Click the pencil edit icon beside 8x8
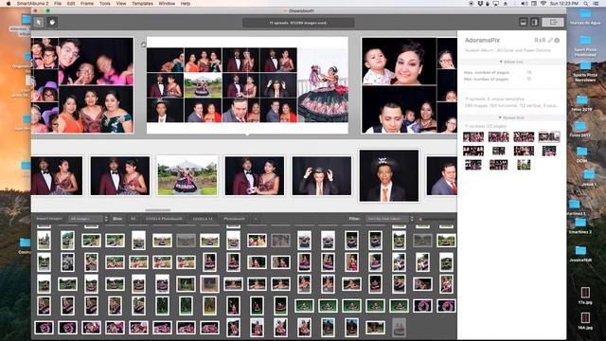606x341 pixels. 550,40
